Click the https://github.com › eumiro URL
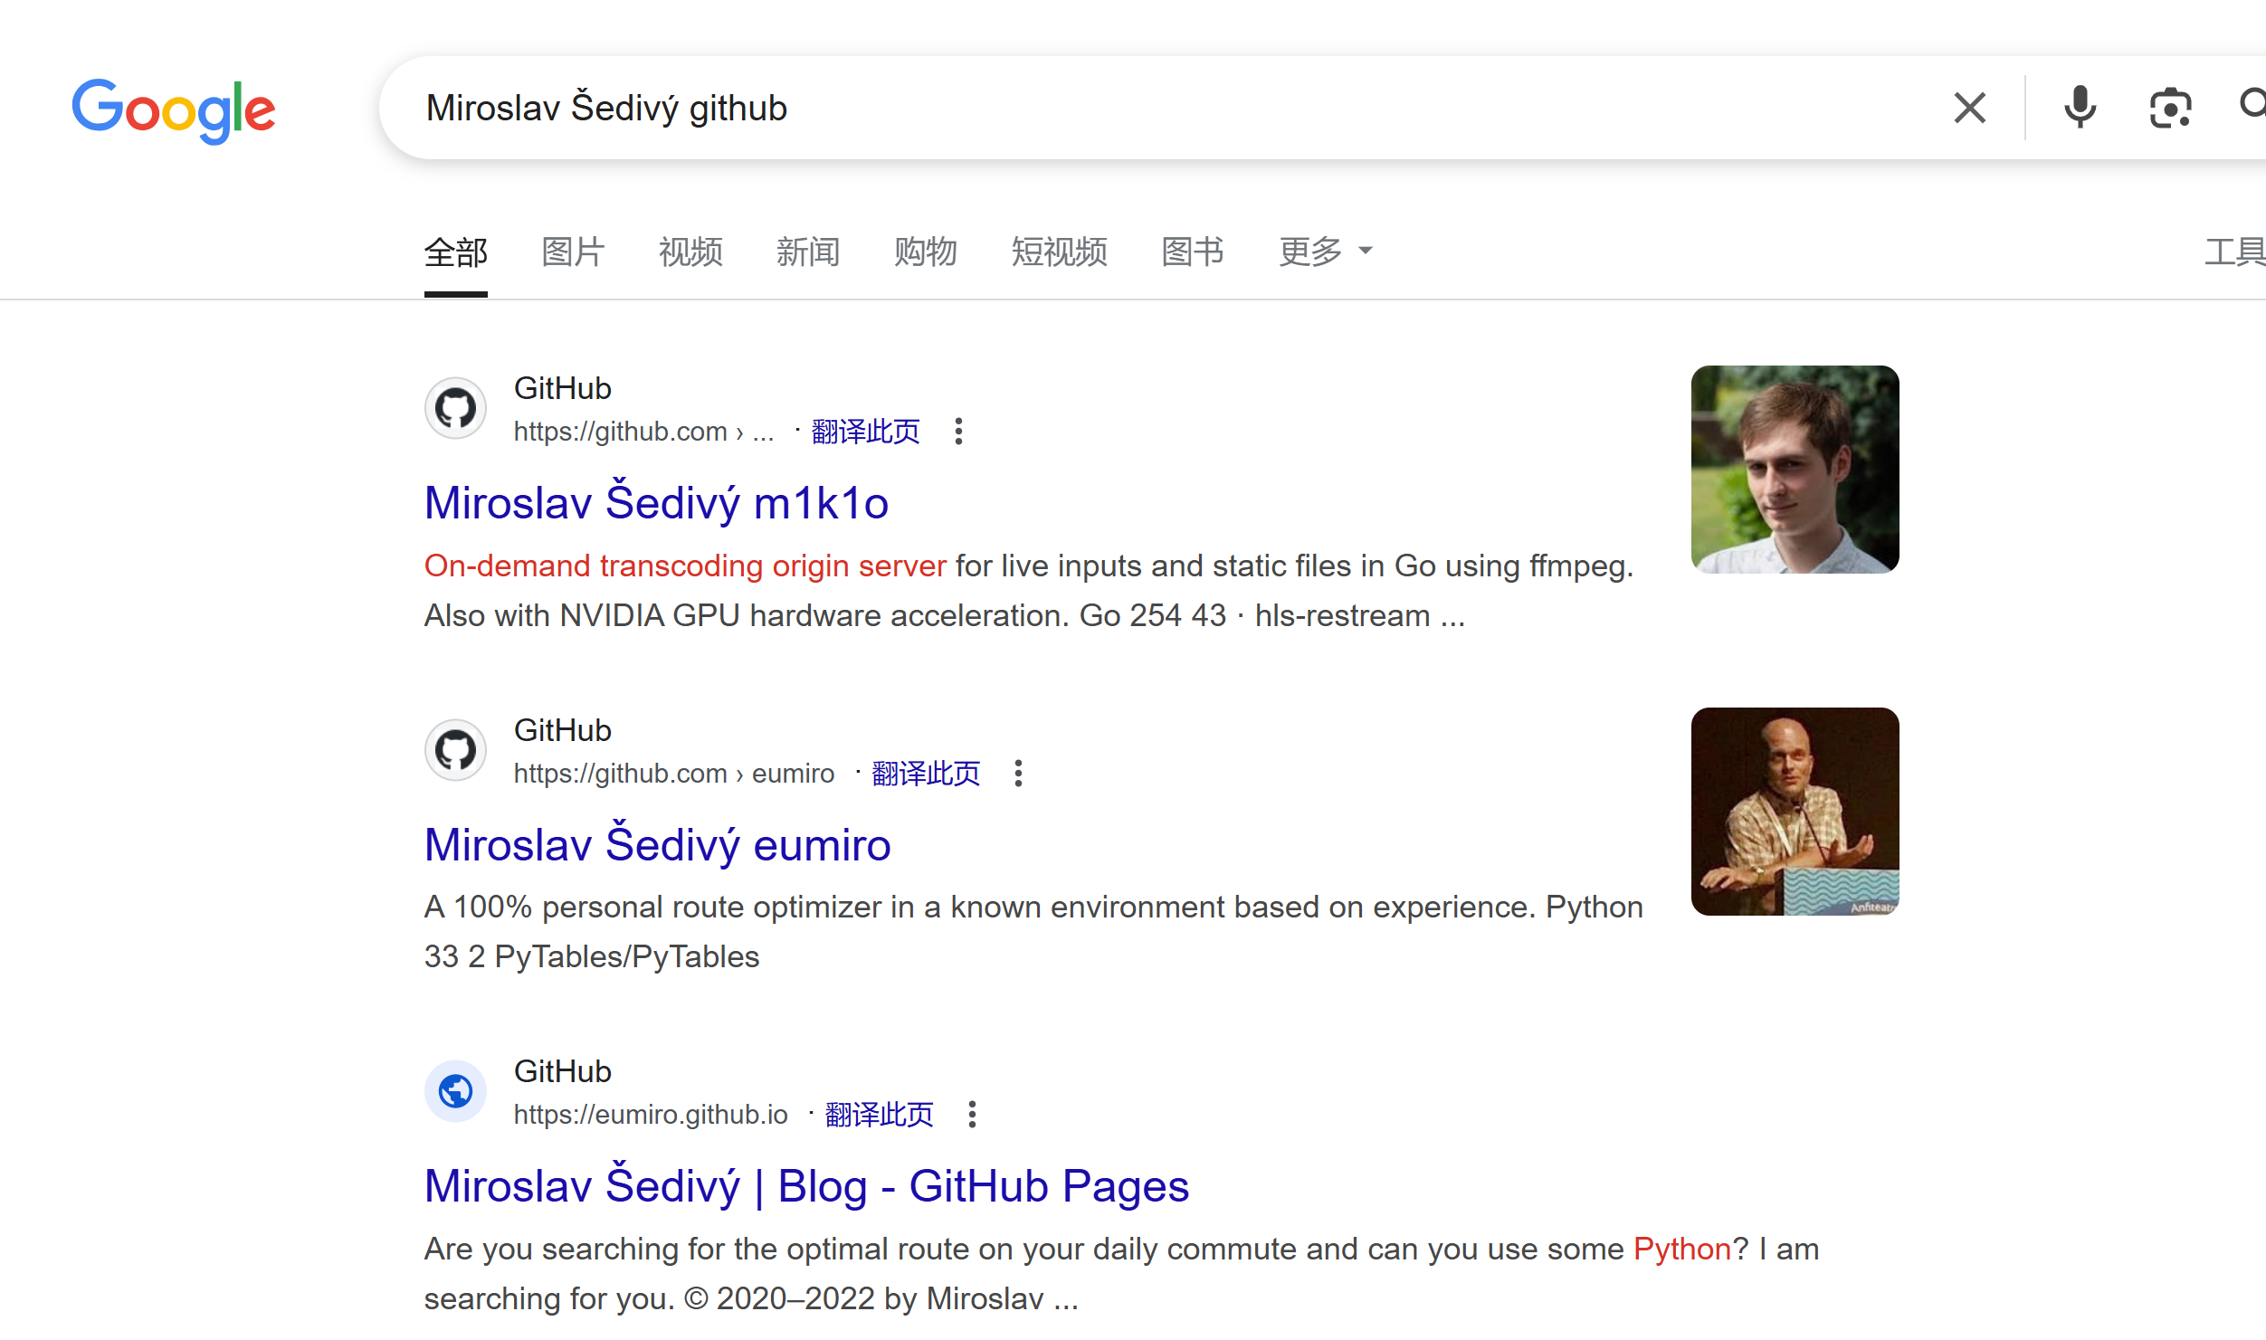 tap(674, 774)
